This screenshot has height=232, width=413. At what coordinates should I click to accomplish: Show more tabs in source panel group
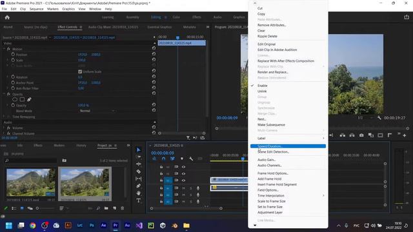coord(208,27)
